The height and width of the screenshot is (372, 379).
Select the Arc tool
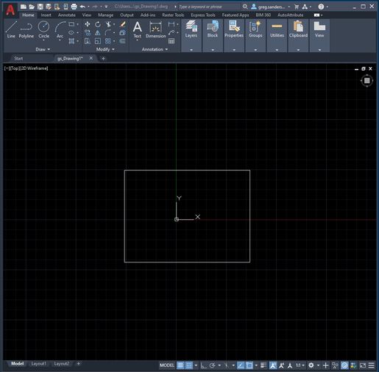pyautogui.click(x=60, y=29)
